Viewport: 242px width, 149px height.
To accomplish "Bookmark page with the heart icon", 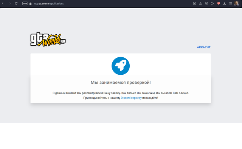I will [219, 3].
